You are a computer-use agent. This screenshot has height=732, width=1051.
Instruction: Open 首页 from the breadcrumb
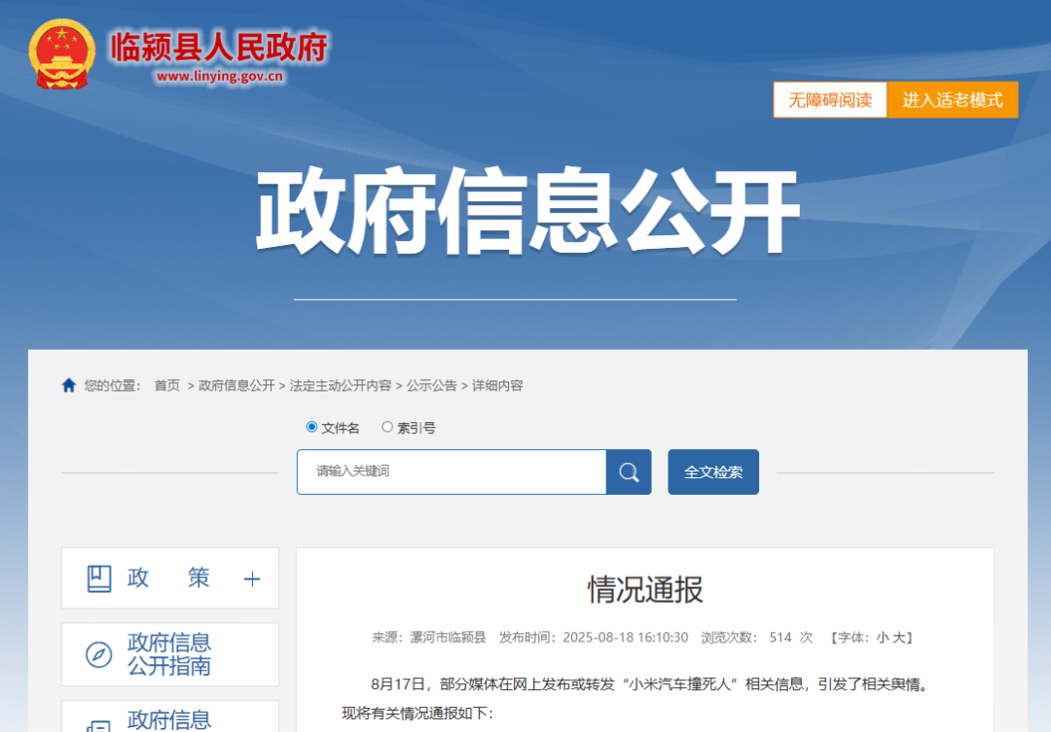tap(166, 384)
